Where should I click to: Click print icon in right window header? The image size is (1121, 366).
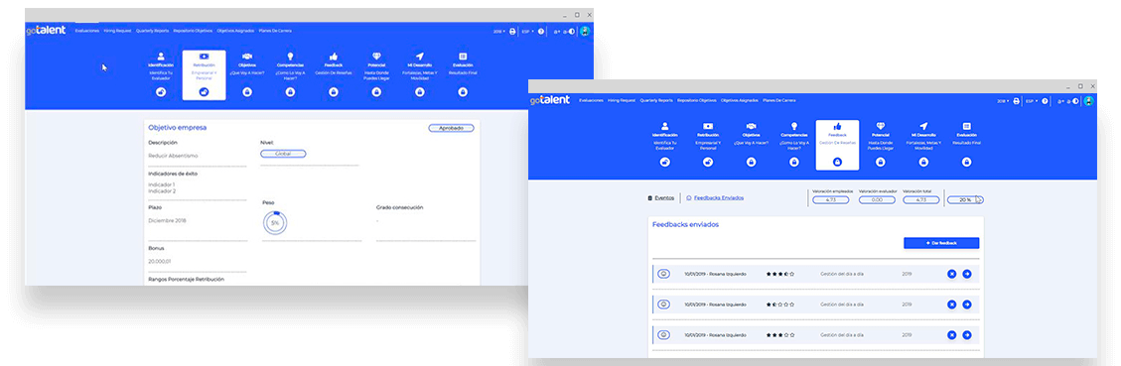(1016, 101)
